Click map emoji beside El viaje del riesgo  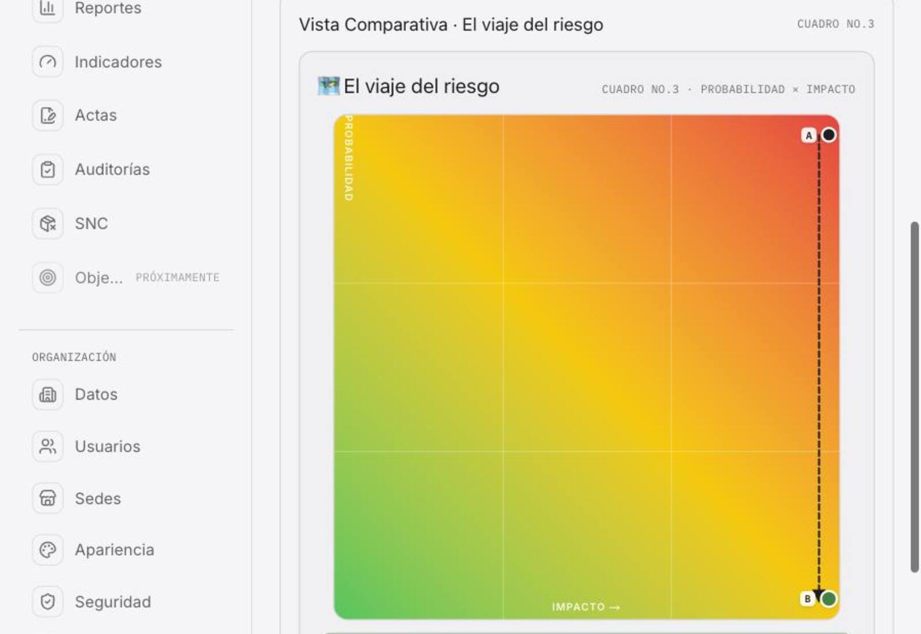pyautogui.click(x=329, y=86)
